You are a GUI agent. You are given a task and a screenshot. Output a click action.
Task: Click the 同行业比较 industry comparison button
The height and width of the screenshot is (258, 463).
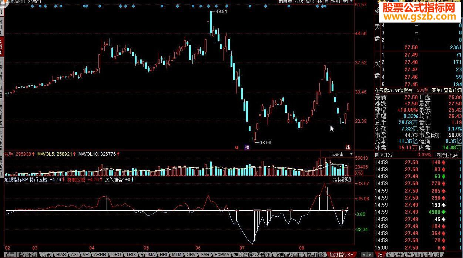pyautogui.click(x=447, y=155)
